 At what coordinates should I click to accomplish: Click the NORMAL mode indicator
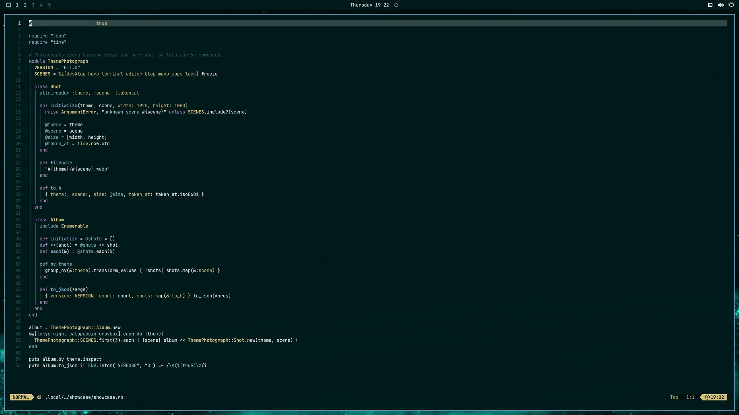coord(21,397)
